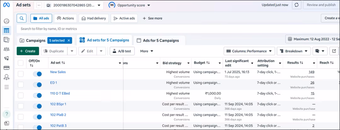Click the search magnifier icon
This screenshot has width=340, height=130.
click(x=21, y=18)
